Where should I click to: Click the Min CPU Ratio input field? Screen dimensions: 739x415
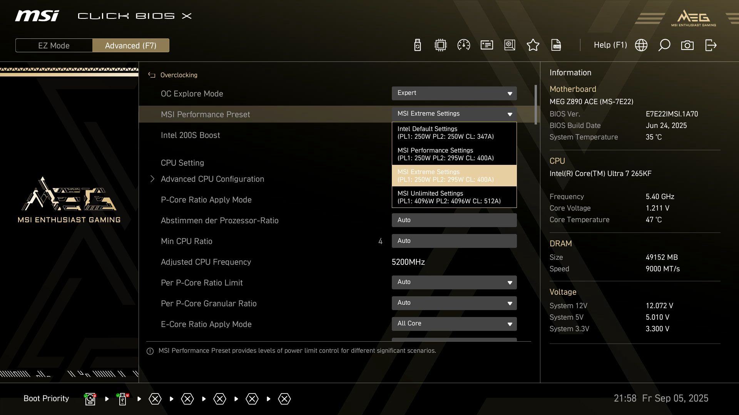pos(454,241)
